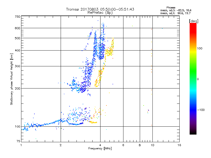Click the 'Stationary phase Virtual Height [km]' axis label
This screenshot has height=158, width=211.
[12, 79]
